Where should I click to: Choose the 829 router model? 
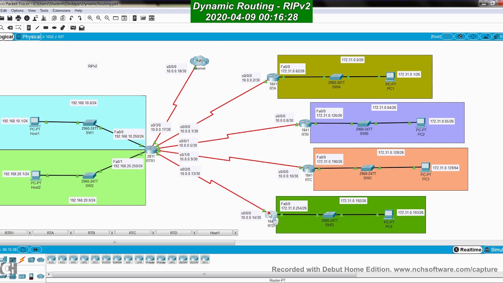coord(128,259)
